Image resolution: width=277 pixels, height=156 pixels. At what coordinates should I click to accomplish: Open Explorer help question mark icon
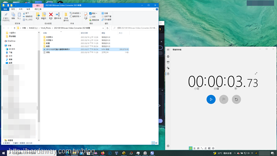(x=157, y=9)
